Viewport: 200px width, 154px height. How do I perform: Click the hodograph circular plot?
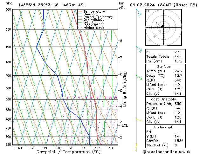click(x=163, y=27)
